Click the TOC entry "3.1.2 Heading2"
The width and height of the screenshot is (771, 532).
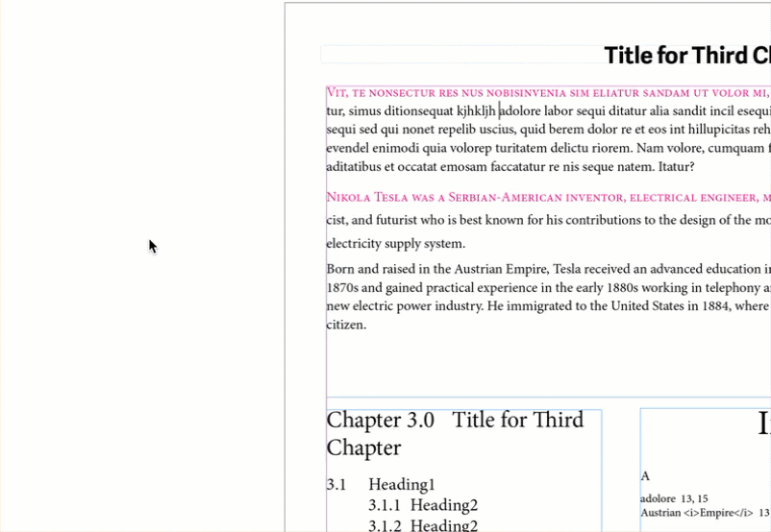click(x=423, y=525)
